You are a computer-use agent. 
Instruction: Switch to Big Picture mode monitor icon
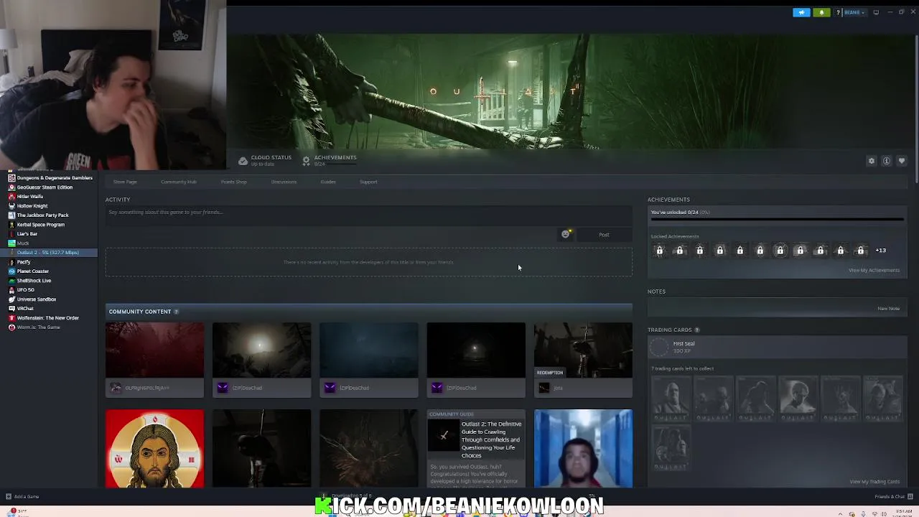point(876,12)
